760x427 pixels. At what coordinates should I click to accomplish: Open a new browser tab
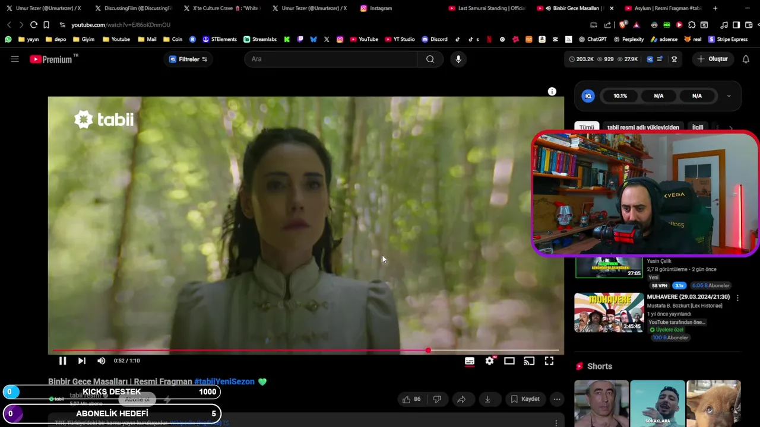[x=715, y=8]
